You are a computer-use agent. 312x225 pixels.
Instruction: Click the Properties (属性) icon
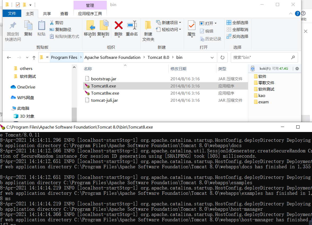pyautogui.click(x=191, y=25)
